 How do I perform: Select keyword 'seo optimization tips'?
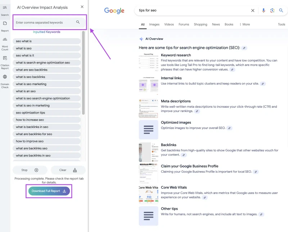46,113
